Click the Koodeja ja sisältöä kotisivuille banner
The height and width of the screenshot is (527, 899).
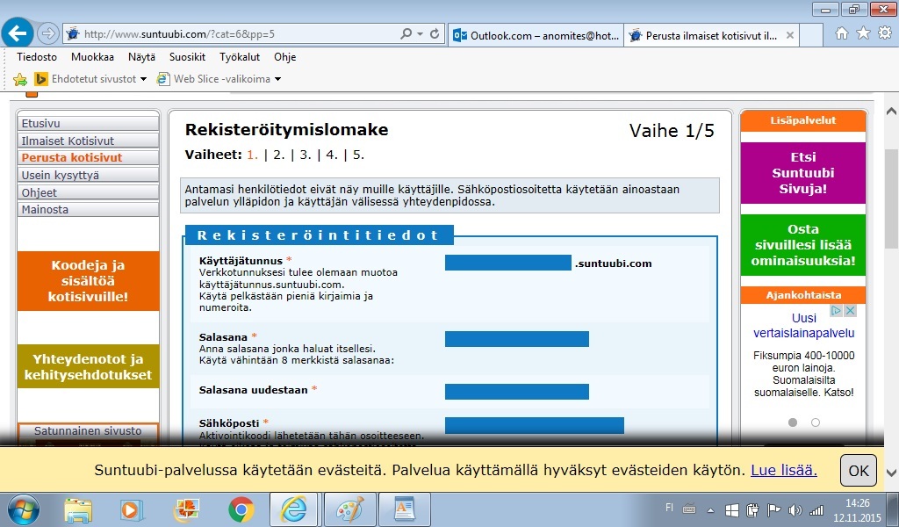pyautogui.click(x=89, y=281)
